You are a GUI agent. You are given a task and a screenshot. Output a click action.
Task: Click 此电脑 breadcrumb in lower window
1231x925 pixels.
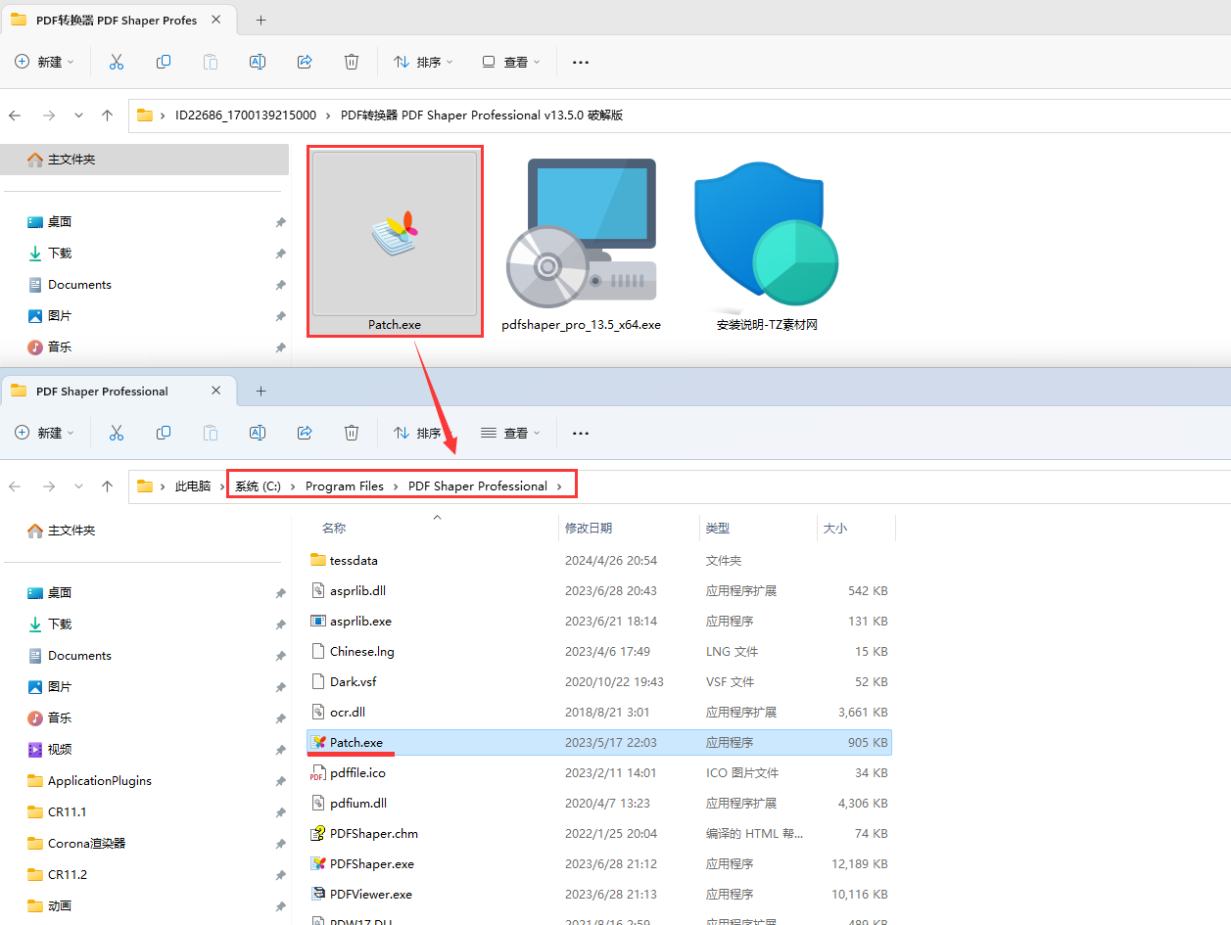pos(193,486)
